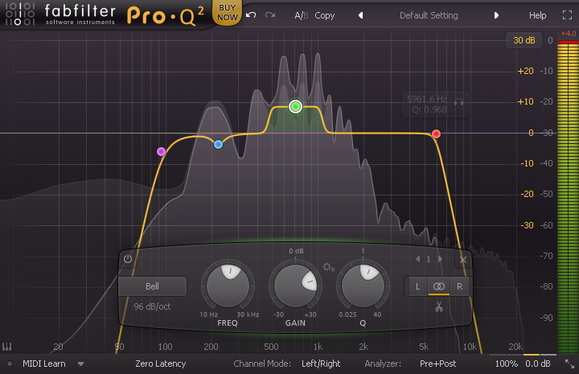
Task: Toggle the MIDI Learn indicator dot
Action: point(10,364)
